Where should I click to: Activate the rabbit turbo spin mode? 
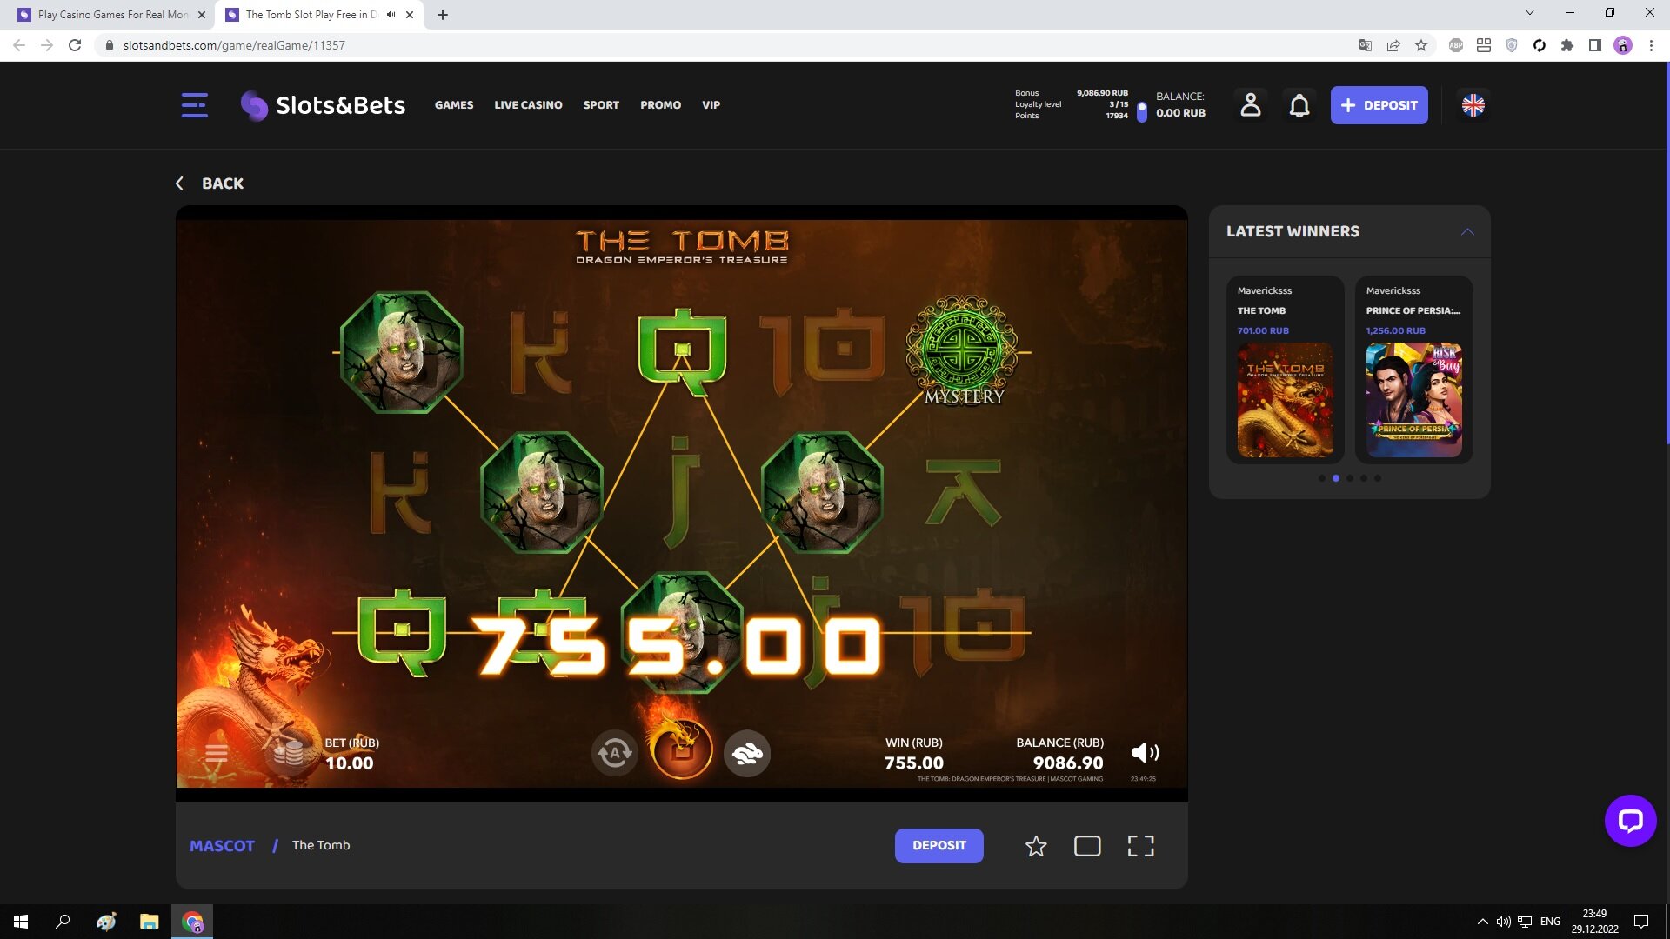pos(747,753)
